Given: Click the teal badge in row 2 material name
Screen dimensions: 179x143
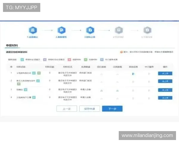Looking at the screenshot, I should tap(38, 81).
